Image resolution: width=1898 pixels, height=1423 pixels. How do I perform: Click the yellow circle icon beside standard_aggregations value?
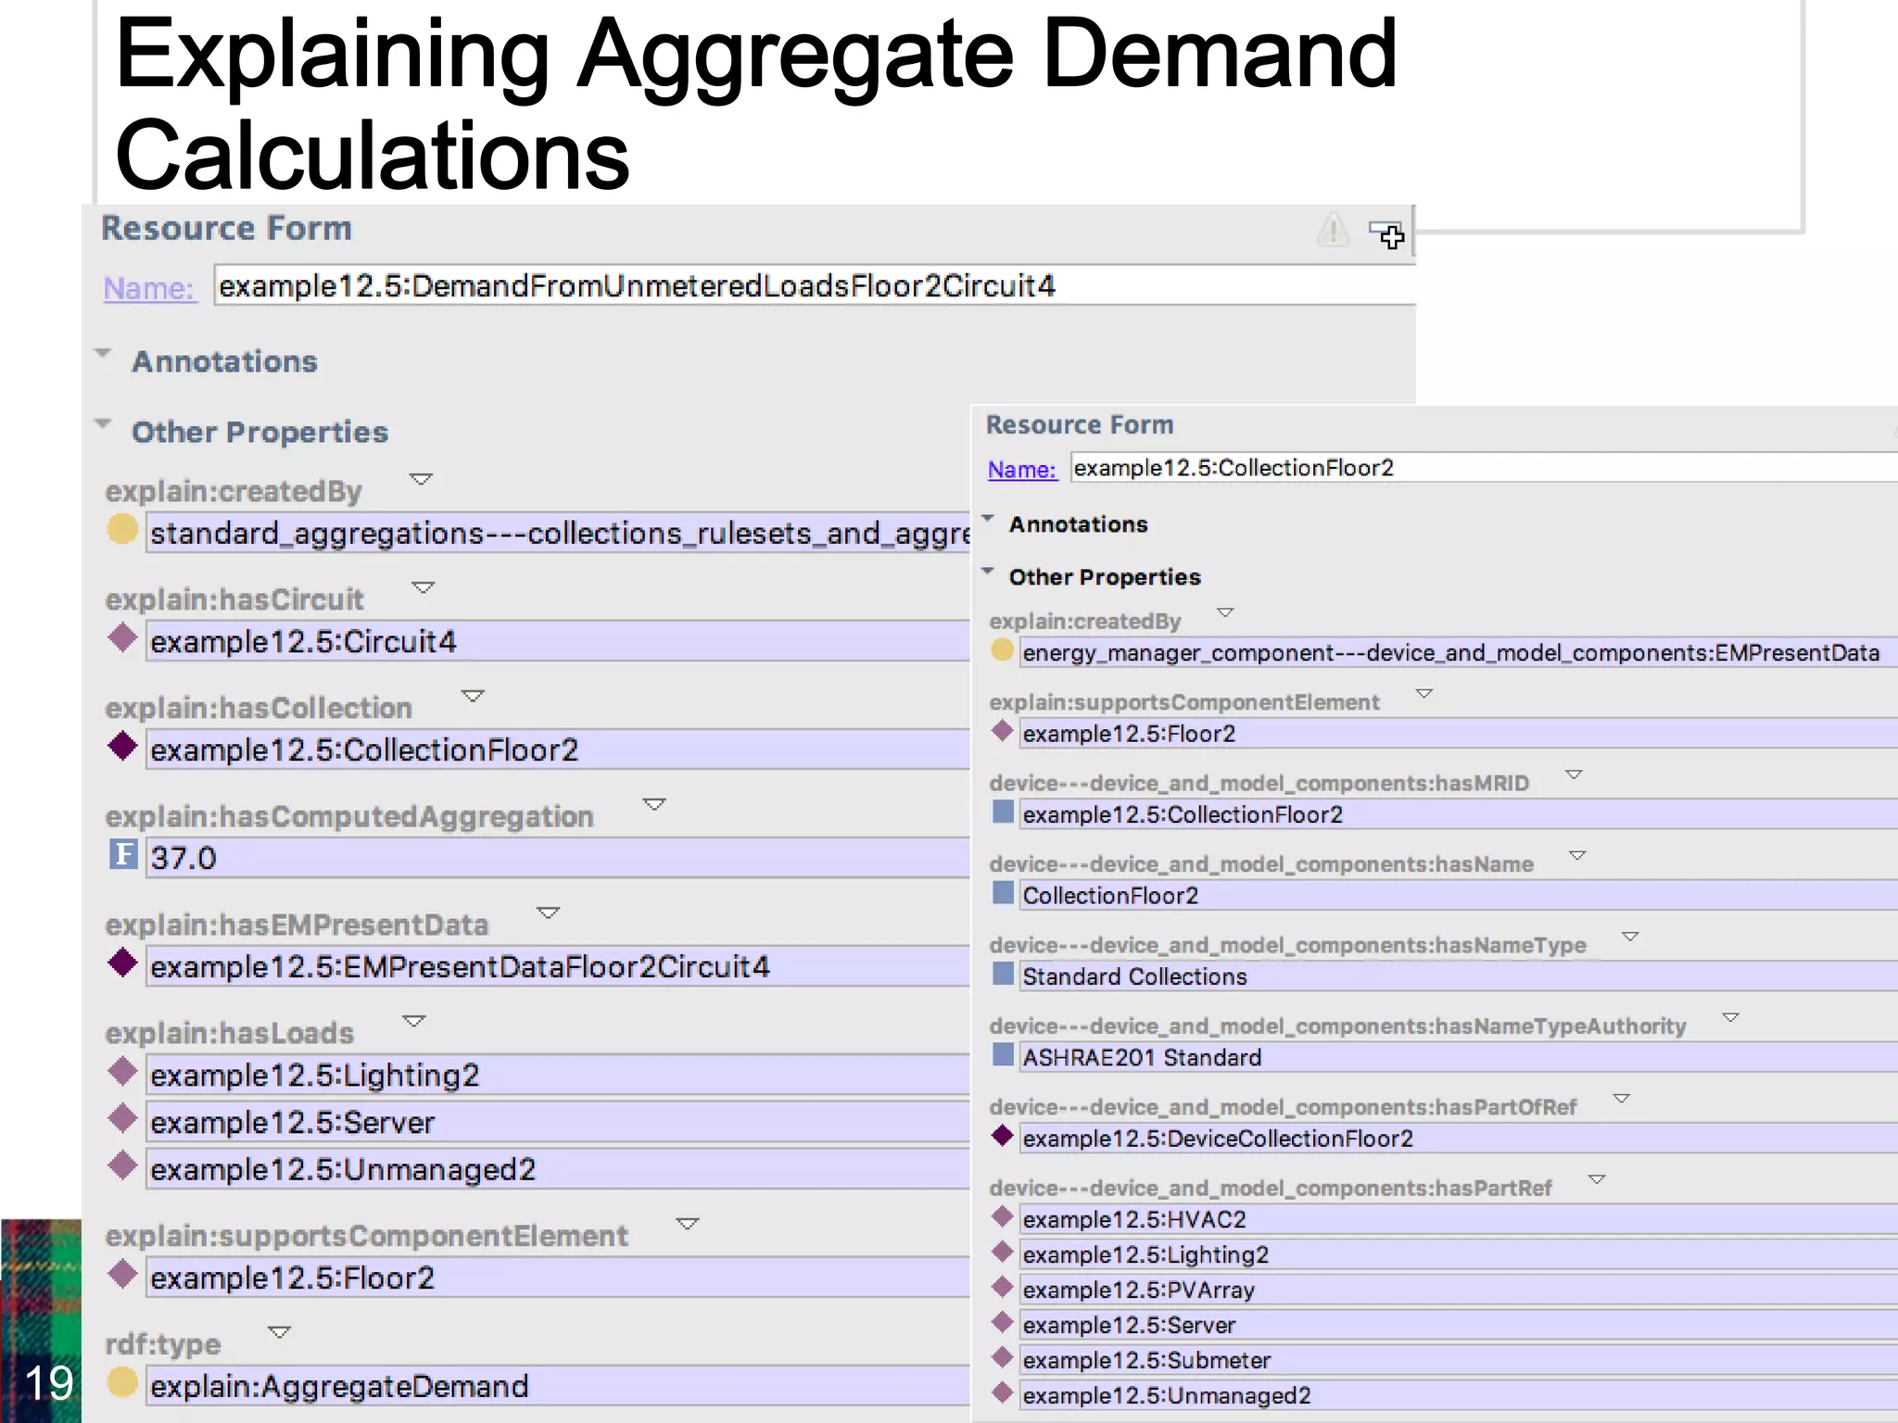pos(122,530)
